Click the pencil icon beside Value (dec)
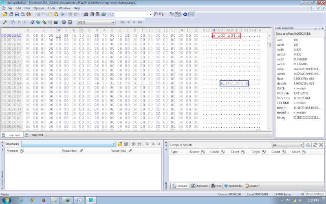 click(x=81, y=151)
